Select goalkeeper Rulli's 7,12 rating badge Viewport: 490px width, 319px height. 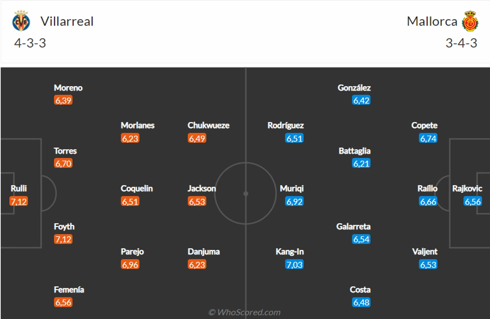point(19,201)
